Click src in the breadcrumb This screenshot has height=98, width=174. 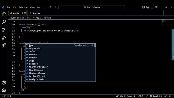pos(28,18)
